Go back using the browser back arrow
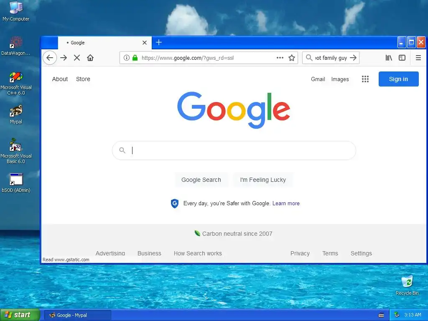 pos(50,58)
